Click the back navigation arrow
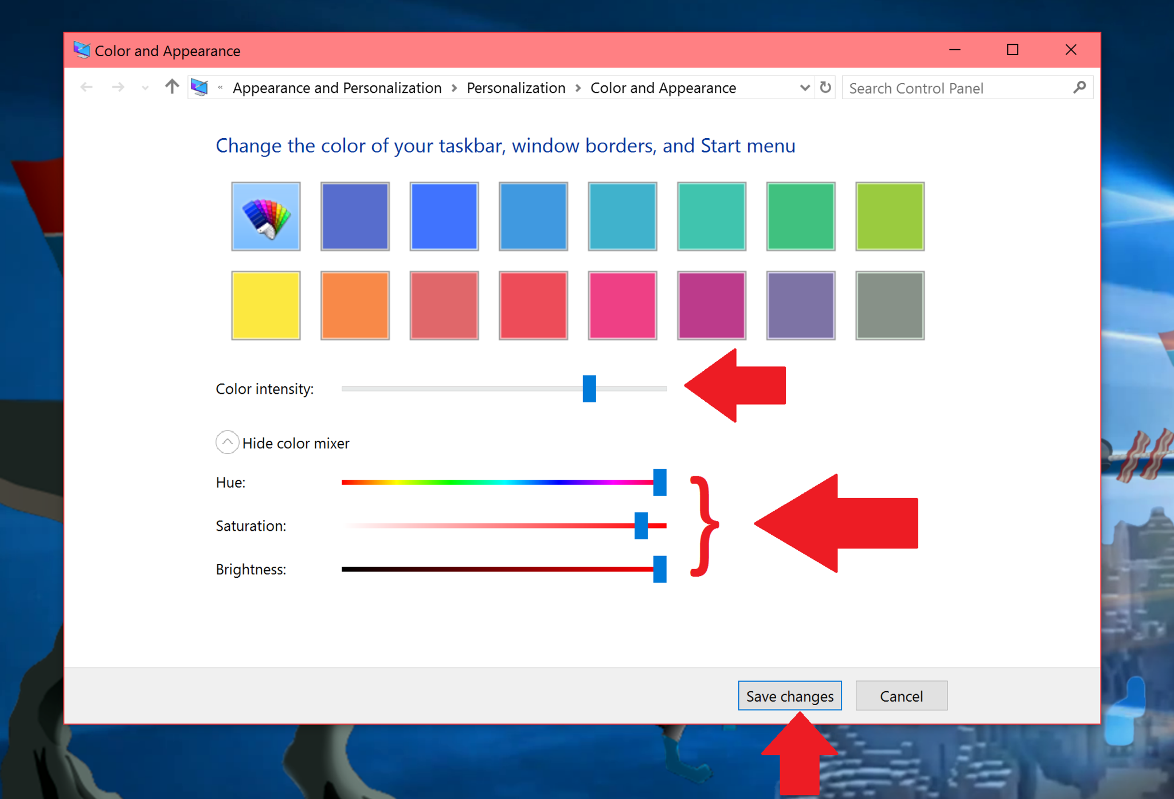The image size is (1174, 799). 87,87
